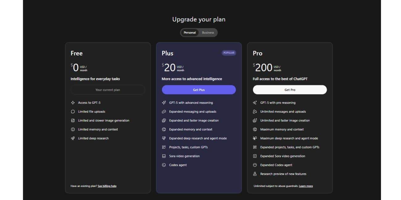Image resolution: width=401 pixels, height=200 pixels.
Task: Open the See billing help link
Action: tap(107, 186)
